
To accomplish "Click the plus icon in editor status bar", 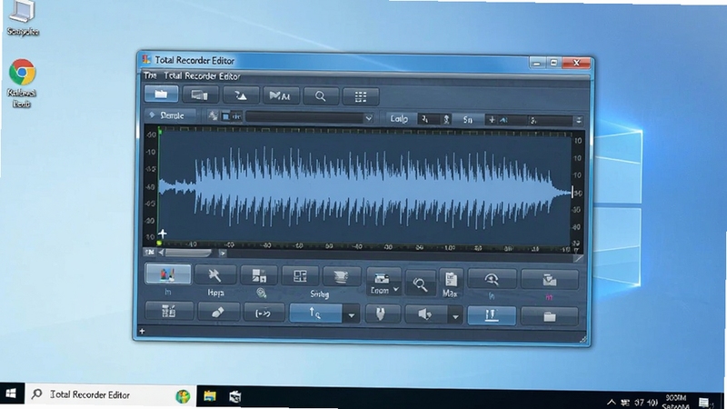I will click(142, 331).
